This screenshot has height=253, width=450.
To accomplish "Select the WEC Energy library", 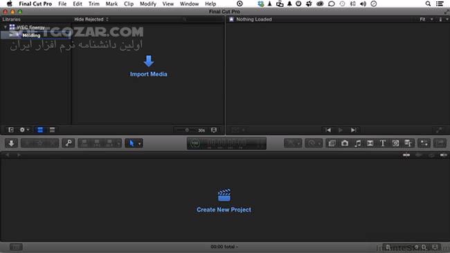I will coord(30,27).
